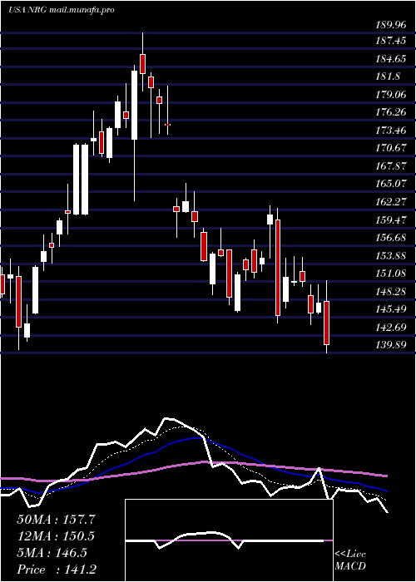Screen dimensions: 416x582
Task: Click the 159.47 price axis label
Action: [x=390, y=219]
